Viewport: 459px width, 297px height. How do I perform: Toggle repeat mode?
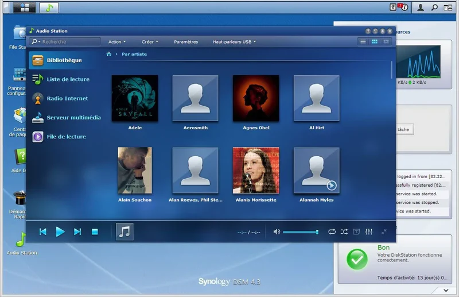[x=332, y=232]
